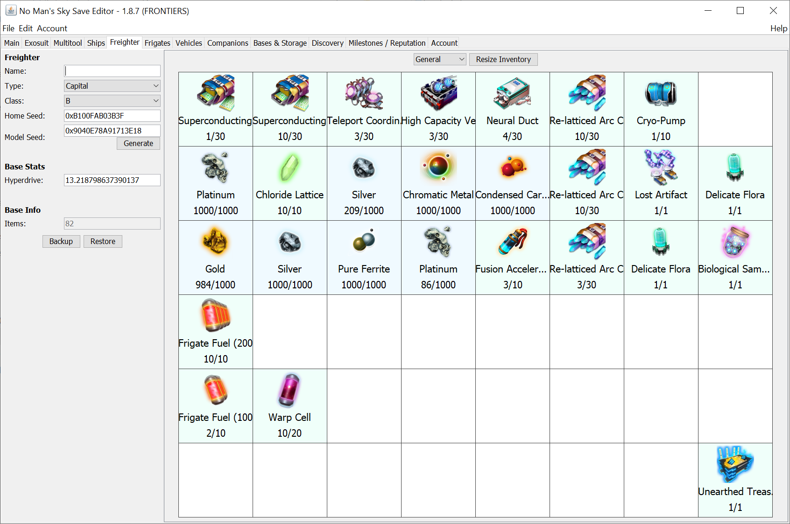
Task: Open the Account menu in menu bar
Action: pos(52,28)
